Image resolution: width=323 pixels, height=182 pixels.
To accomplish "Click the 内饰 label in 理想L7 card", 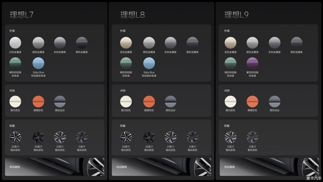I will pyautogui.click(x=12, y=90).
